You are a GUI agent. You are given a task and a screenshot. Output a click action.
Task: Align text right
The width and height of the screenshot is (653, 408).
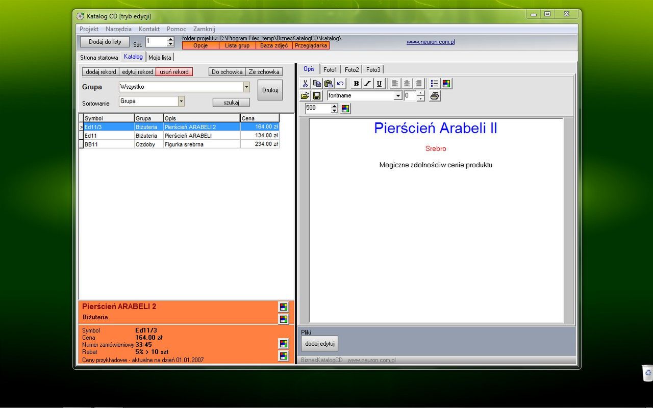(x=419, y=84)
